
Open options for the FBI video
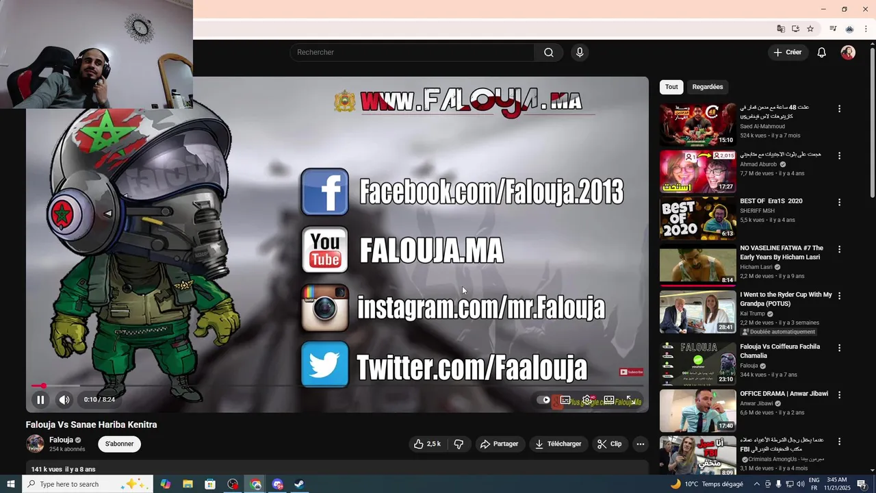pos(839,442)
